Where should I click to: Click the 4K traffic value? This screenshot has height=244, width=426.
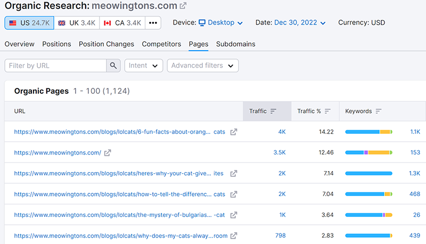[282, 132]
